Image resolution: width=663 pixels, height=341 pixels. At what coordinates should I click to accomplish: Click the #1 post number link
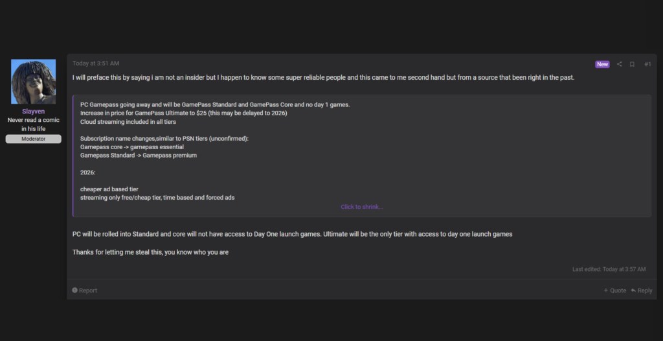point(647,64)
